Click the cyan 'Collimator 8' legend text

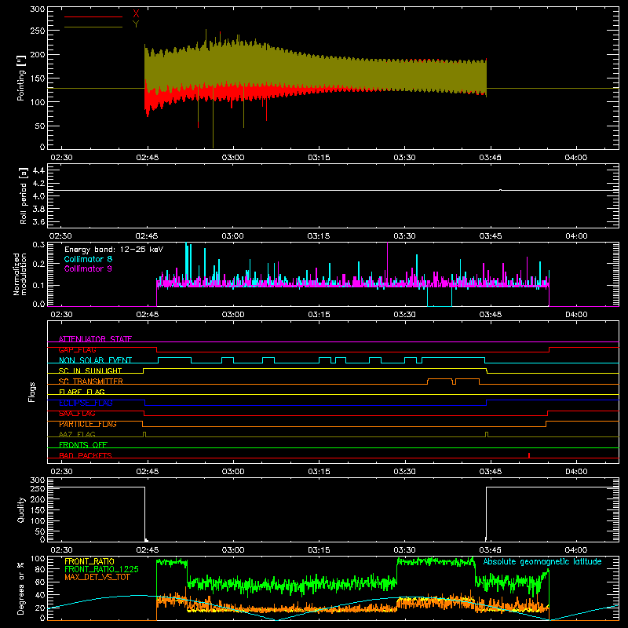(88, 259)
